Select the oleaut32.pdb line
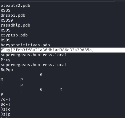The image size is (125, 118). pos(15,6)
